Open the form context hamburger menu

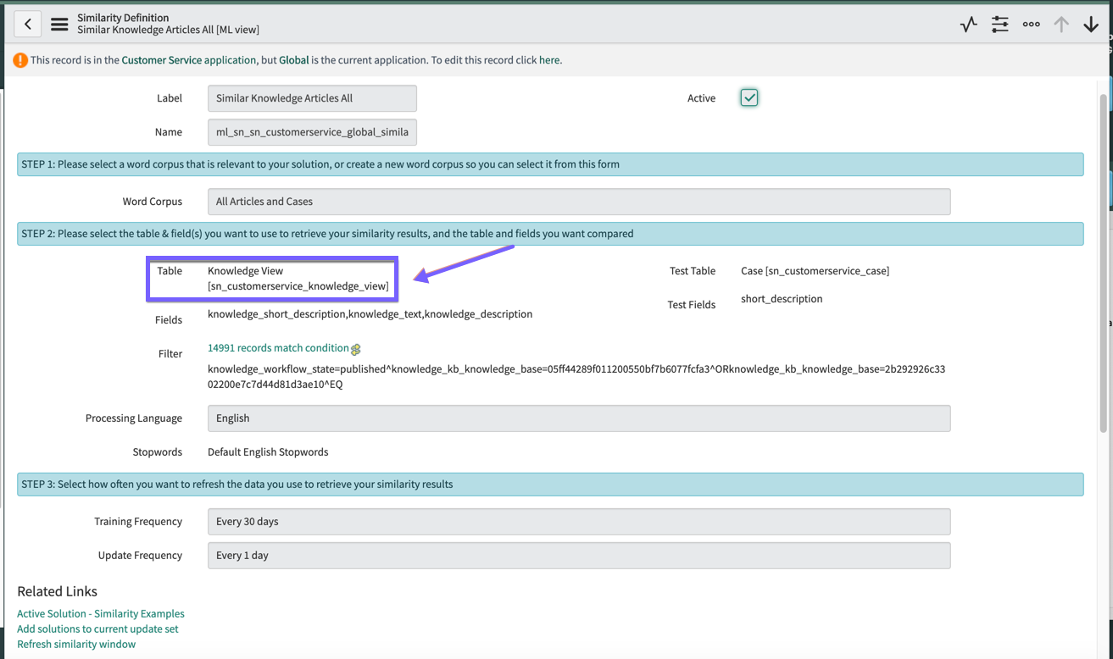pos(59,25)
